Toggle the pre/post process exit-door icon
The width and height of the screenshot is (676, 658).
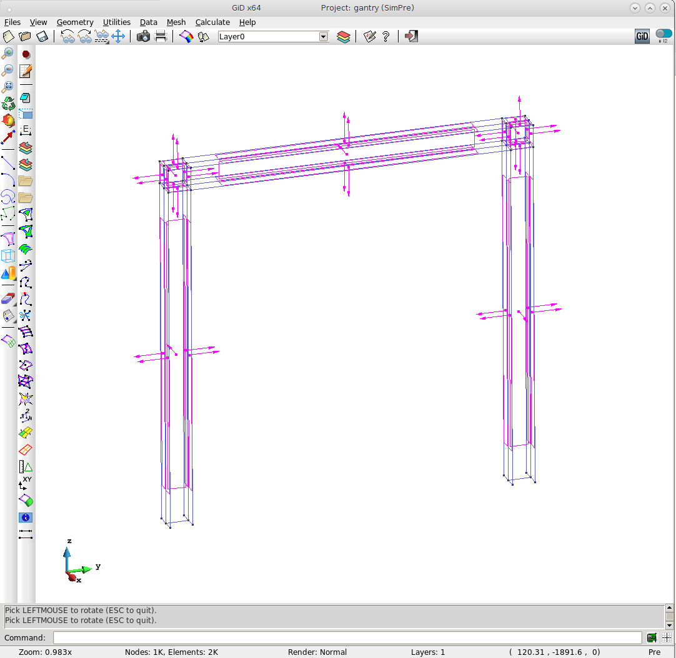410,36
